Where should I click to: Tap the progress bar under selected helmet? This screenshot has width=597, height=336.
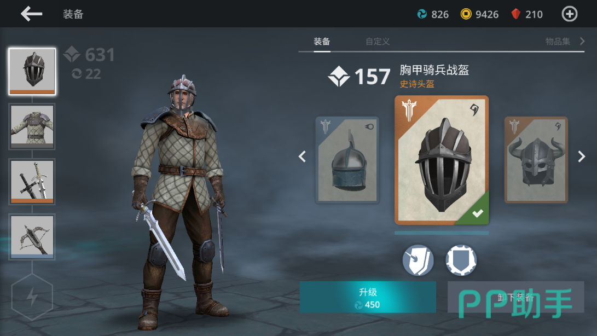[442, 233]
